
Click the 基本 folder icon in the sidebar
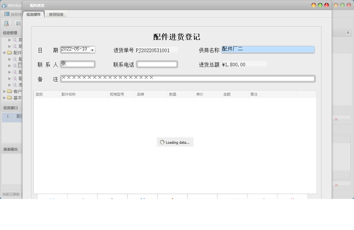click(x=9, y=97)
